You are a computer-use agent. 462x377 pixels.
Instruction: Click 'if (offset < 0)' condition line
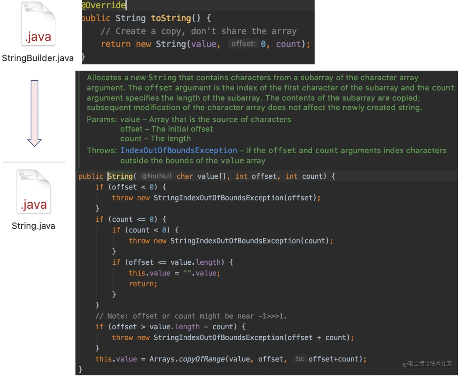131,187
